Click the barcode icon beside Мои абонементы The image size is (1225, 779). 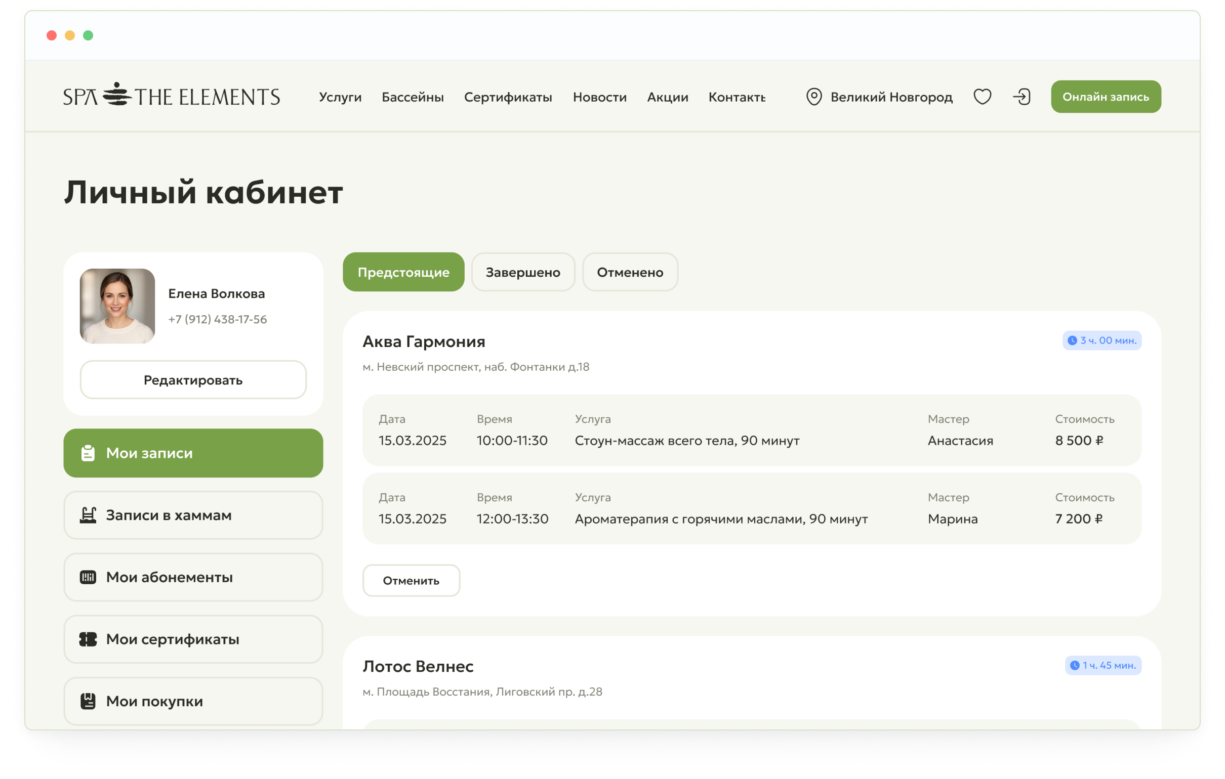click(88, 577)
